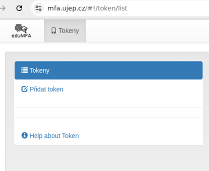
Task: Switch to the Tokeny tab in navbar
Action: point(65,31)
